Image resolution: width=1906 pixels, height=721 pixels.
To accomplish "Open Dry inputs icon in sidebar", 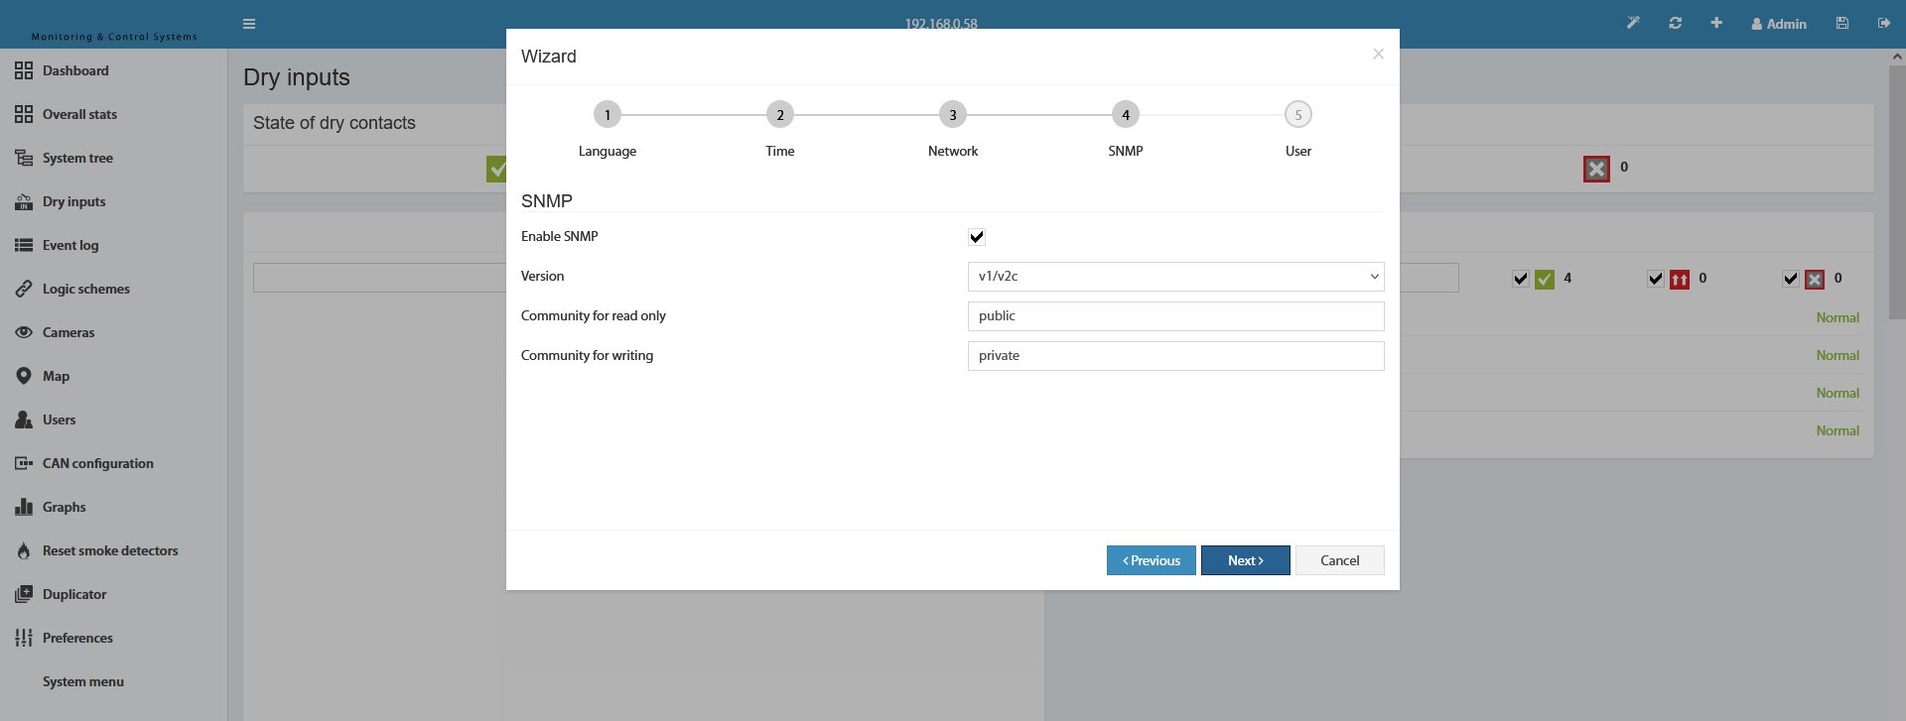I will point(24,201).
